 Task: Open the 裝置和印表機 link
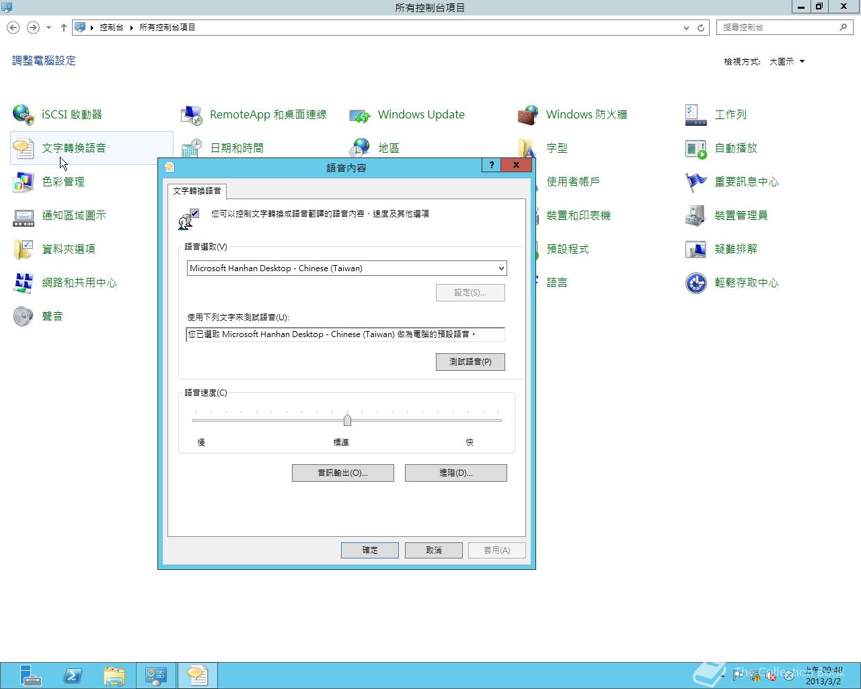pos(578,215)
